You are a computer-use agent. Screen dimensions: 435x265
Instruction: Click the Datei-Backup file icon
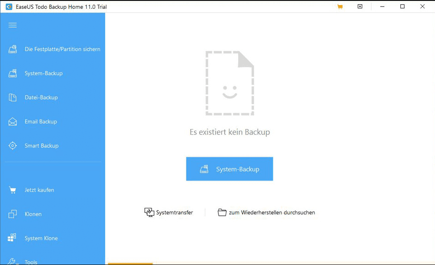(x=12, y=97)
